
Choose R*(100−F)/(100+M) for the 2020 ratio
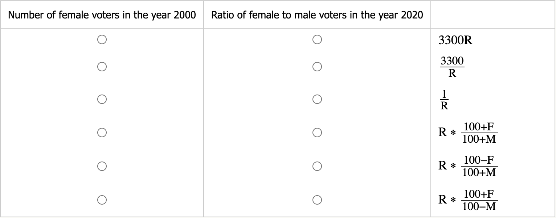click(x=317, y=166)
